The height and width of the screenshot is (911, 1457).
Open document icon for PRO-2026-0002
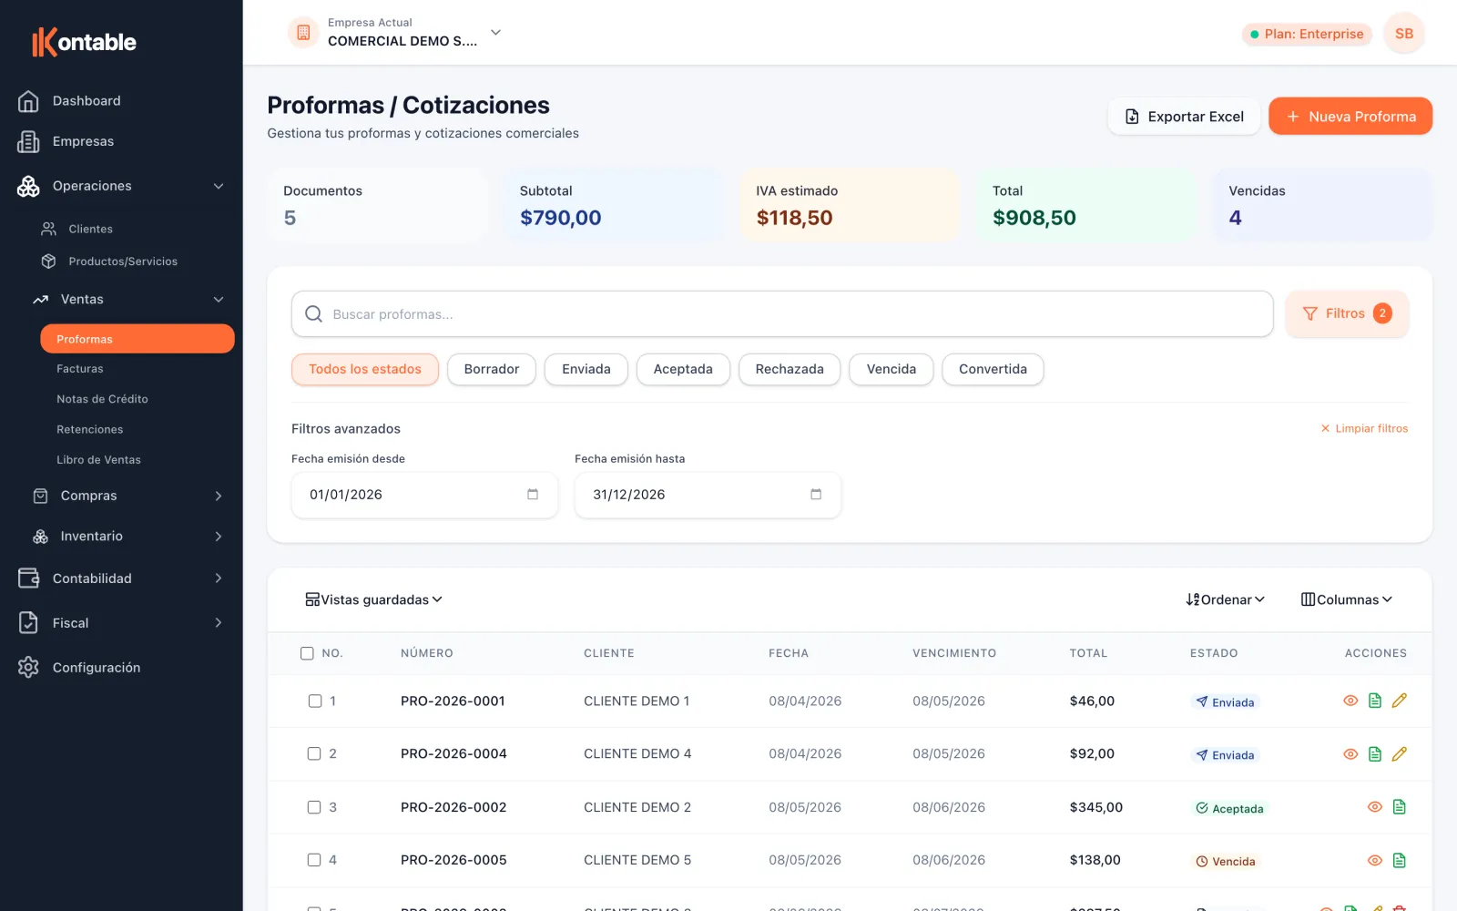tap(1400, 807)
